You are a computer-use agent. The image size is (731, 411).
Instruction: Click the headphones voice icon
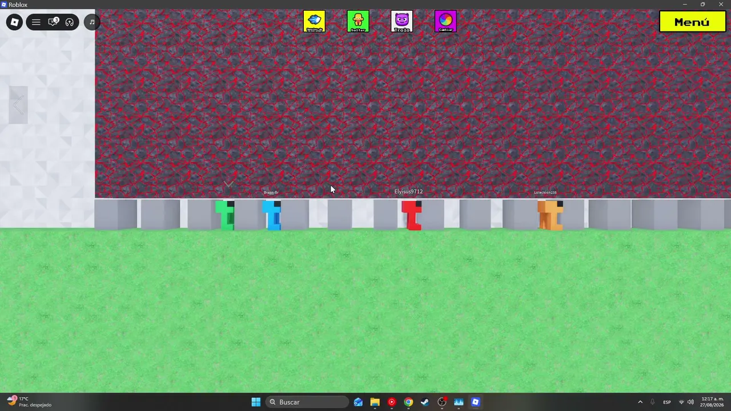coord(70,22)
